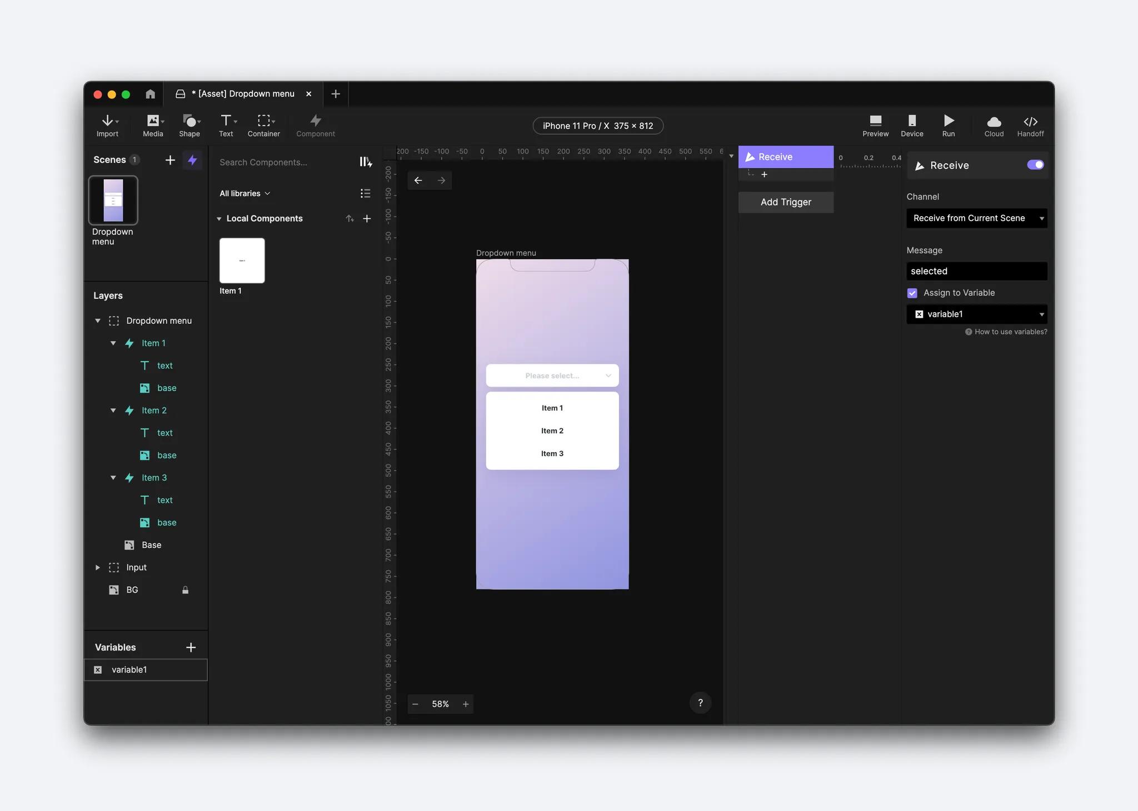This screenshot has width=1138, height=811.
Task: Open the component library manager icon
Action: pos(365,162)
